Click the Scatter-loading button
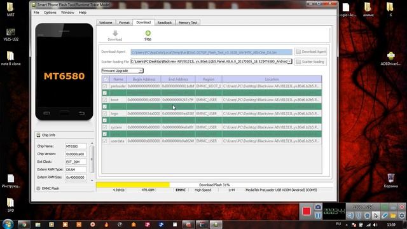 311,62
